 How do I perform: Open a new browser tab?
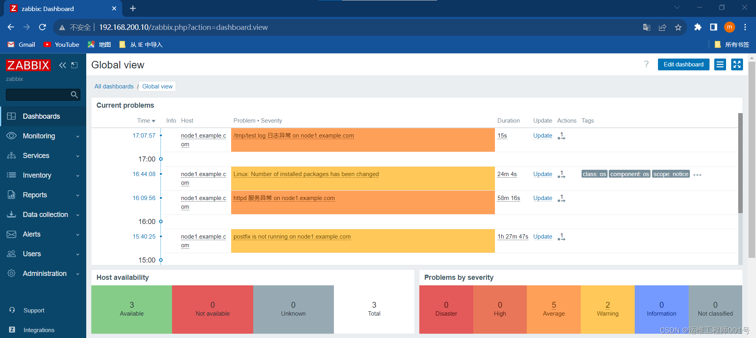tap(133, 9)
